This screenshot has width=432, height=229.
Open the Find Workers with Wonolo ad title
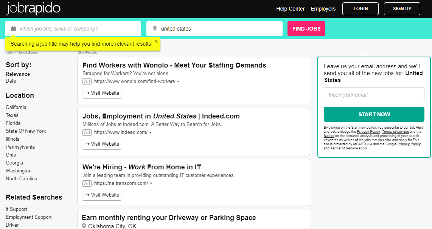click(174, 65)
